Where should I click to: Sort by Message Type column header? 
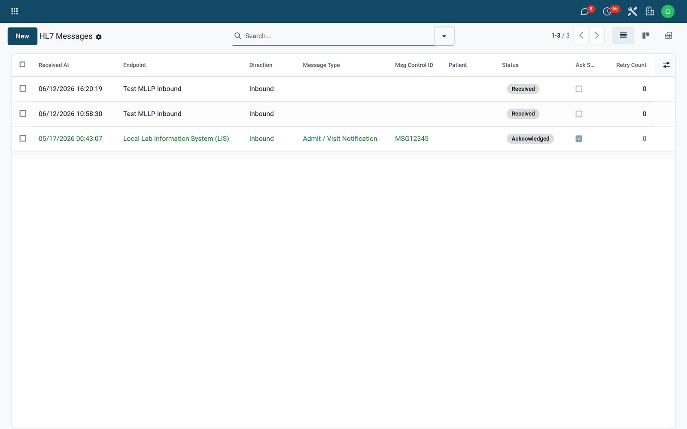(321, 65)
